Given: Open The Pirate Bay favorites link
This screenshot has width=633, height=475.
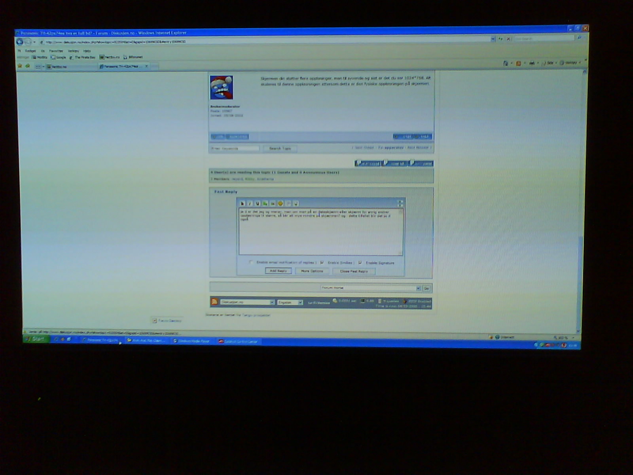Looking at the screenshot, I should pos(83,57).
